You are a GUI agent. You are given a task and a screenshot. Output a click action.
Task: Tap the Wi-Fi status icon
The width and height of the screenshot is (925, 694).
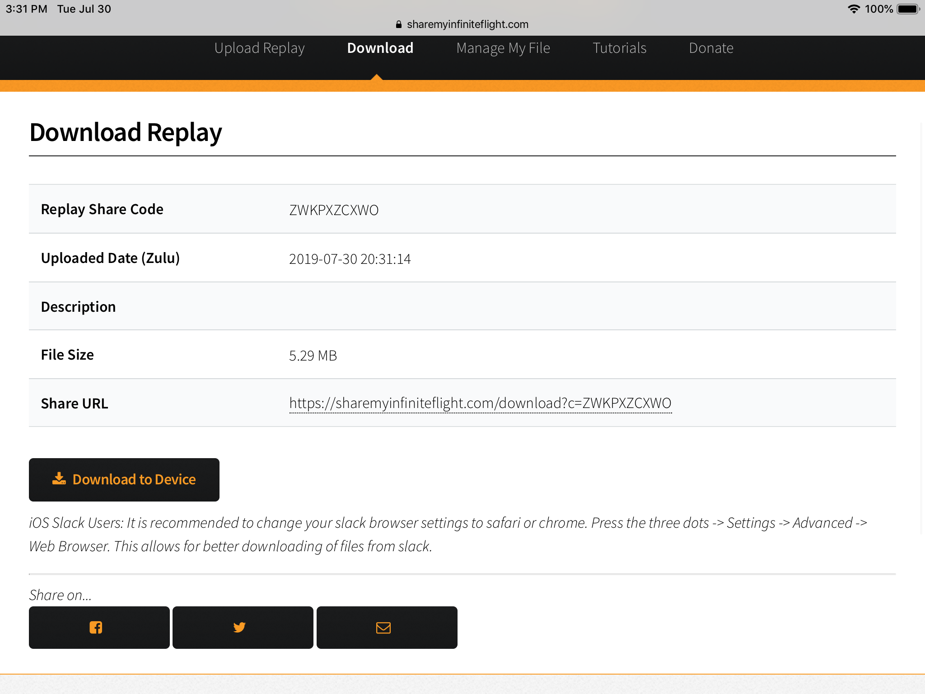853,9
